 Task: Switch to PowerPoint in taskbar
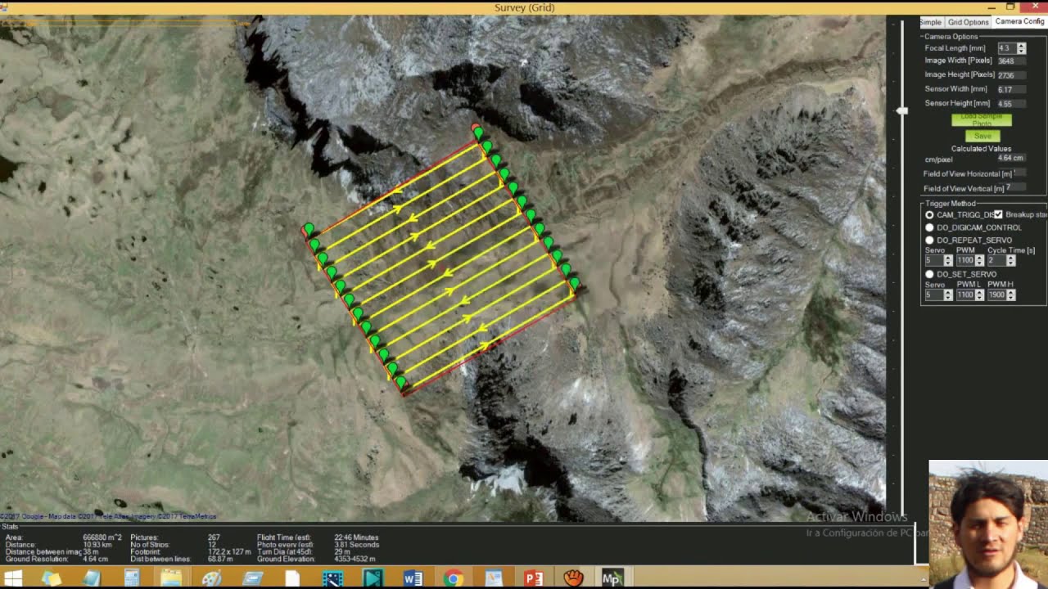click(x=533, y=578)
